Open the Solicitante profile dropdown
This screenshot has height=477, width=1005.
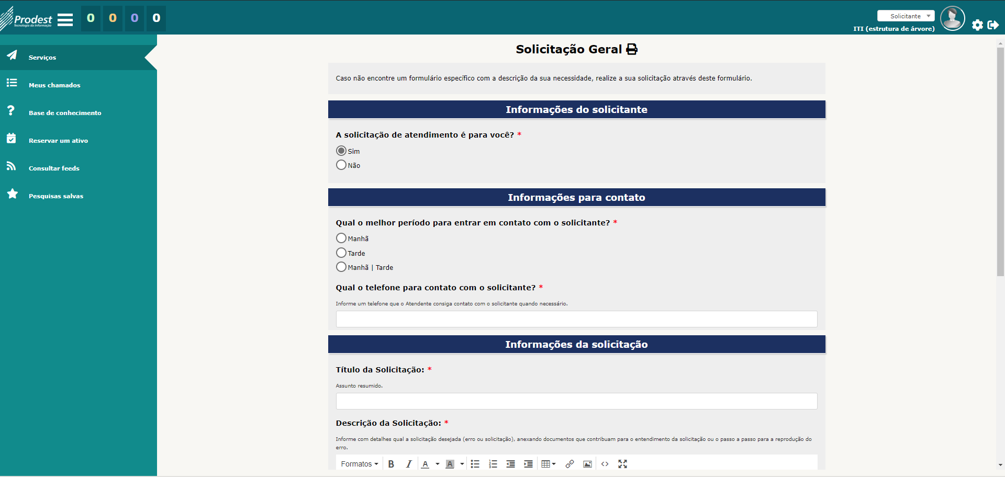[906, 16]
